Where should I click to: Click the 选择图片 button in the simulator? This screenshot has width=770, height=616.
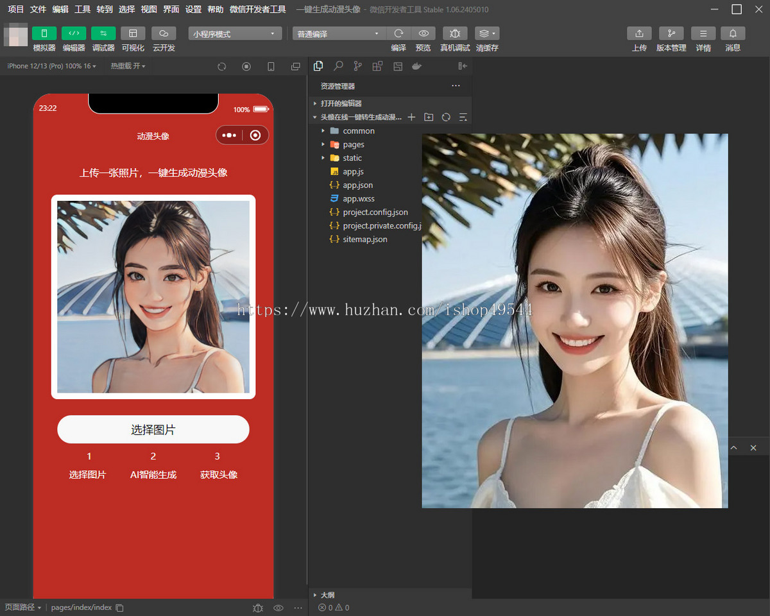[153, 429]
